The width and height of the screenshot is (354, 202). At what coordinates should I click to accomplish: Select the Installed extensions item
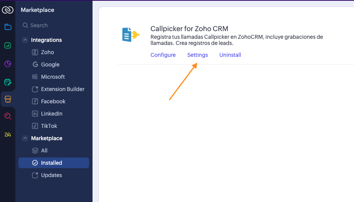click(54, 163)
